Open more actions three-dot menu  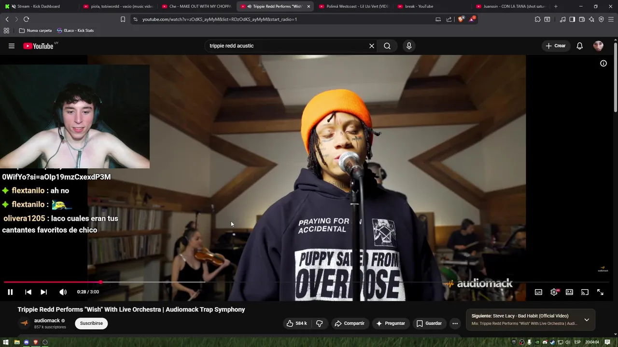[455, 323]
